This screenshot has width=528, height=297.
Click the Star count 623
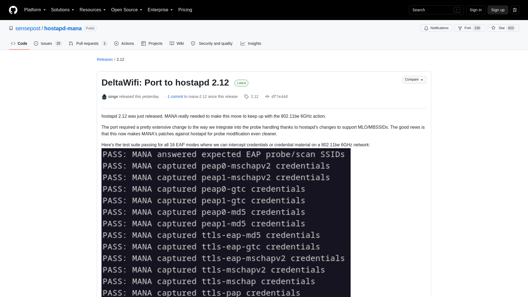pos(511,28)
